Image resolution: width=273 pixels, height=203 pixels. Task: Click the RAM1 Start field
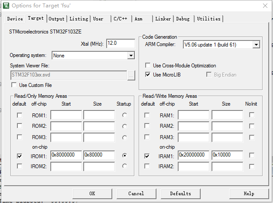pyautogui.click(x=193, y=115)
